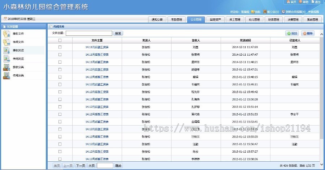Check the row sent at 11:48:21
Image resolution: width=325 pixels, height=170 pixels.
coord(60,62)
